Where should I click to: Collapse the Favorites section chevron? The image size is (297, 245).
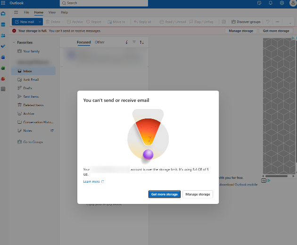pos(14,42)
